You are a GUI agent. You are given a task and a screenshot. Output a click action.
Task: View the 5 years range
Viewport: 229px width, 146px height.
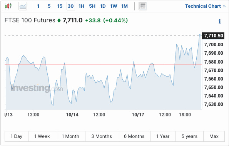point(189,136)
